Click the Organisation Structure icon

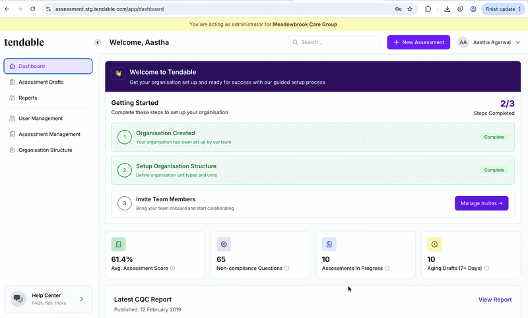pos(13,150)
